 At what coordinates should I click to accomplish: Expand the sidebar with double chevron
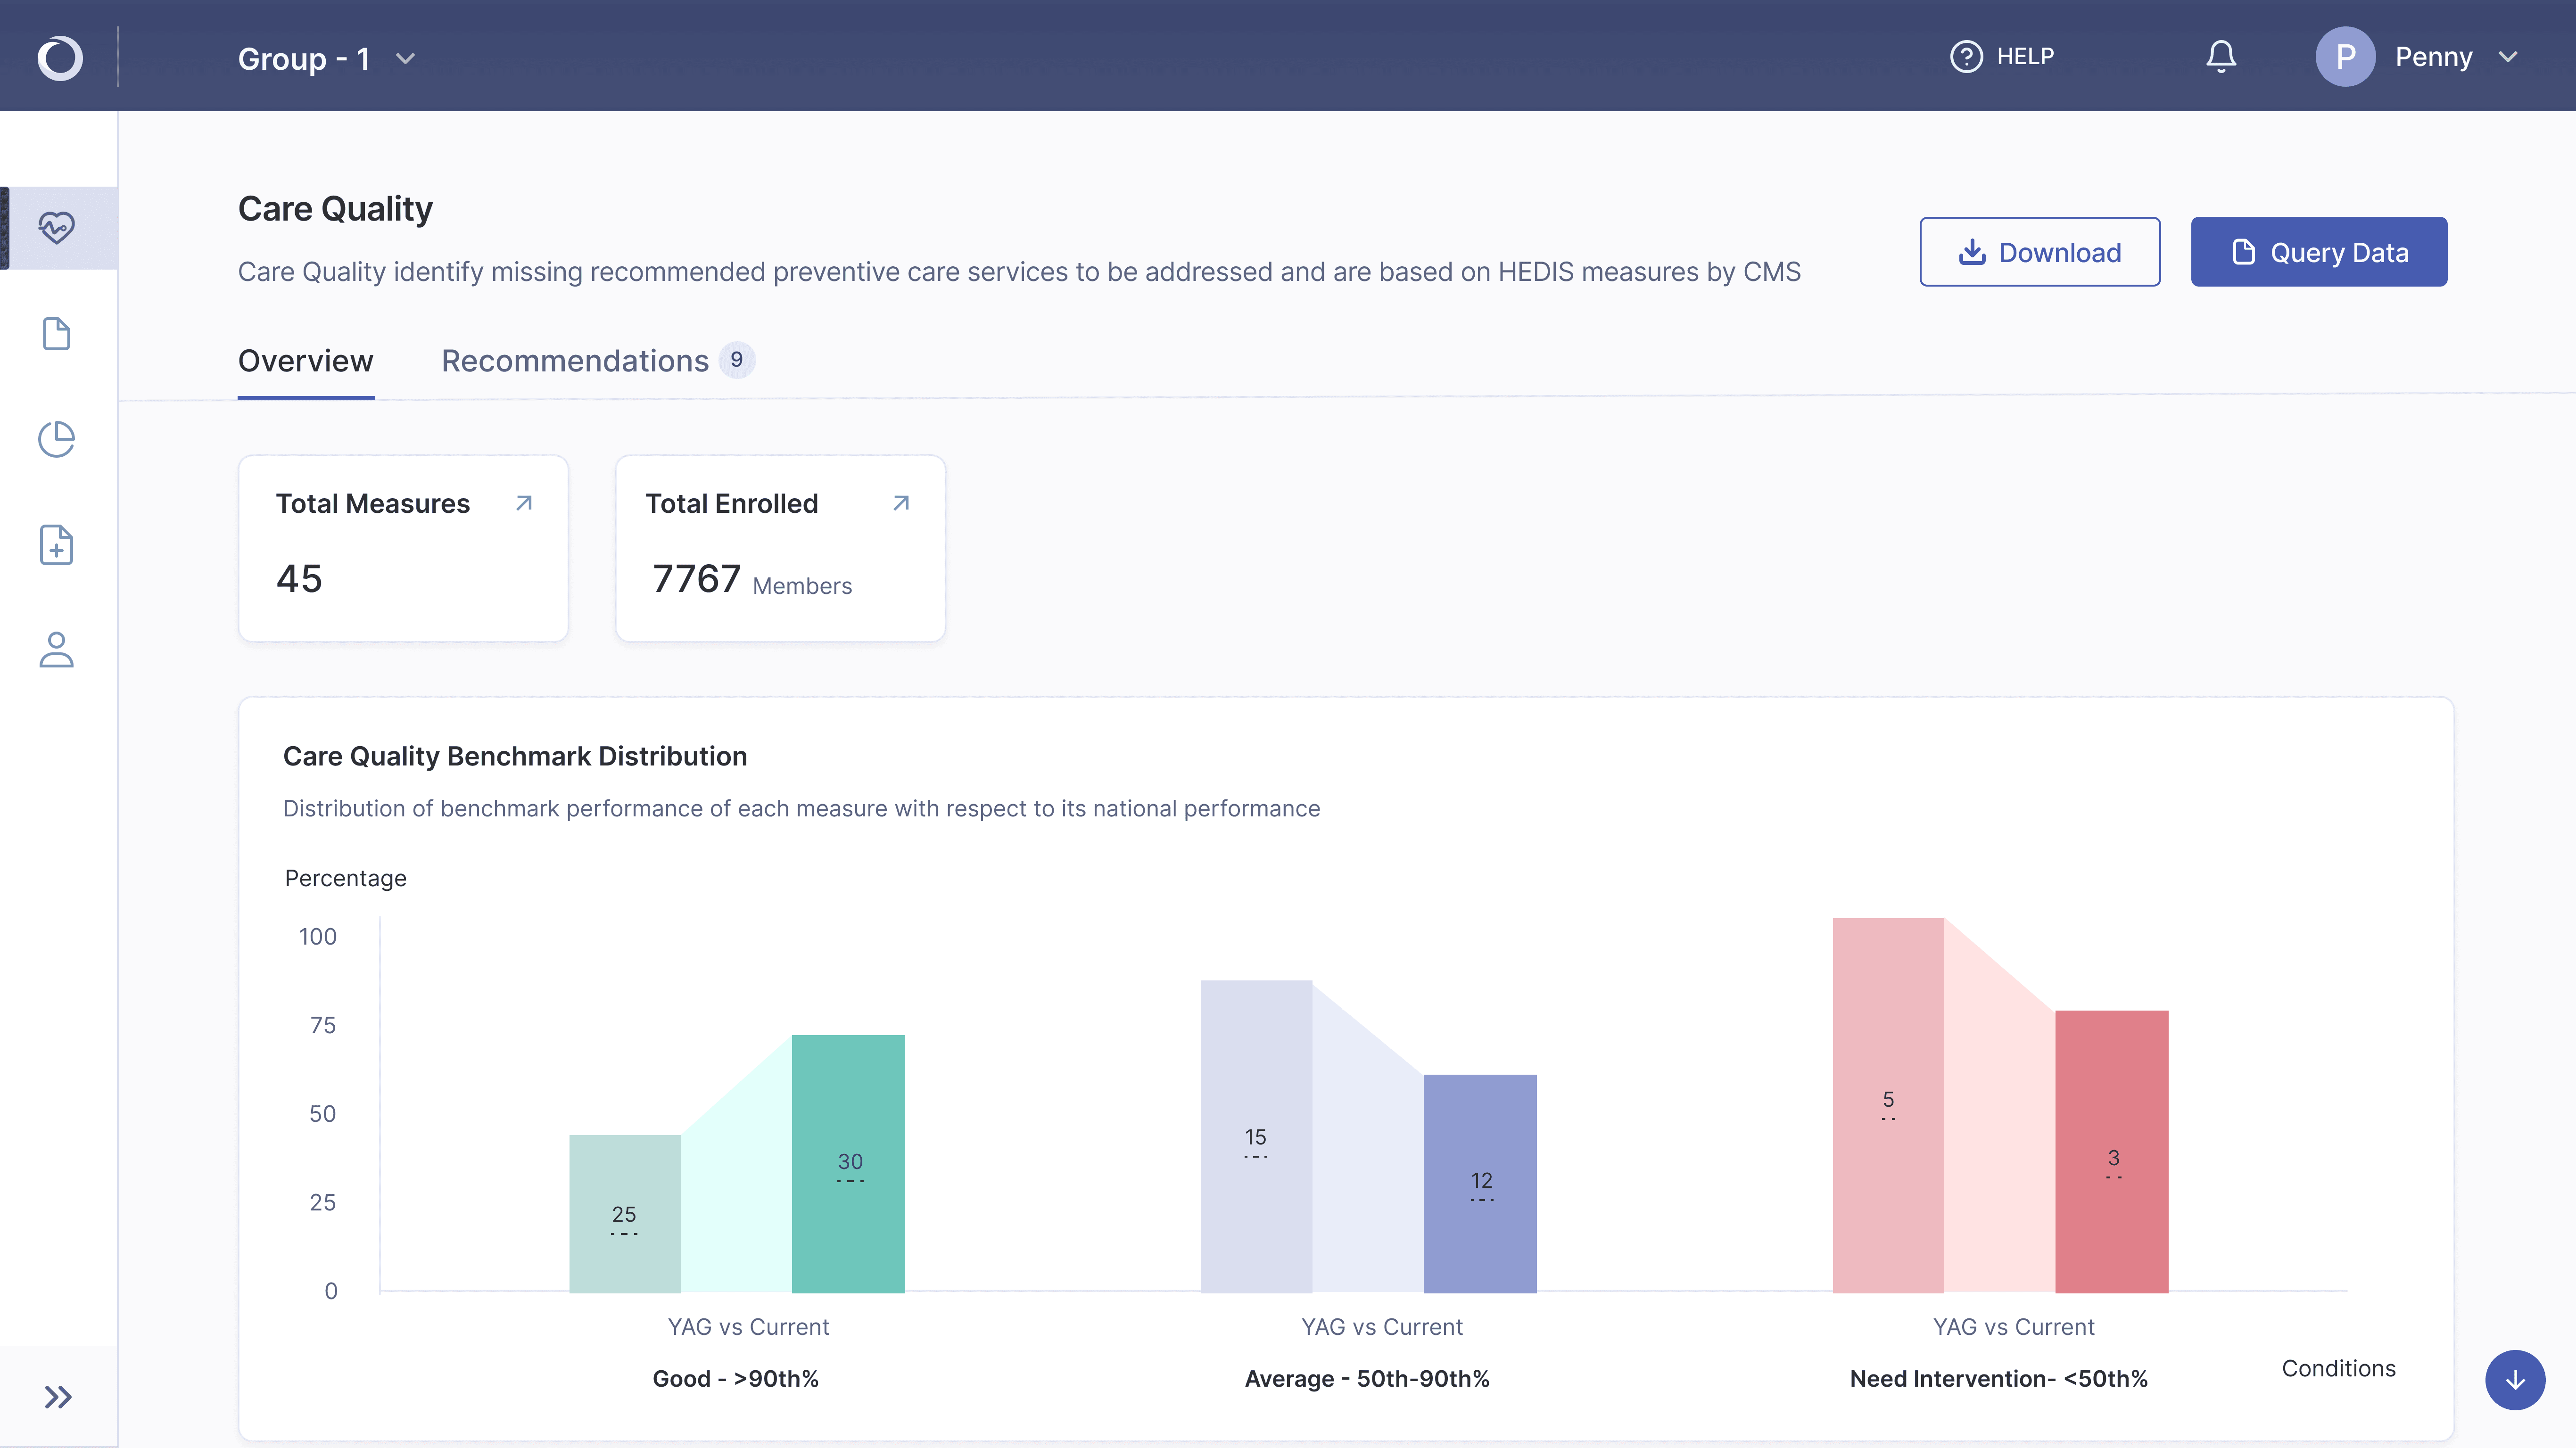click(x=58, y=1397)
